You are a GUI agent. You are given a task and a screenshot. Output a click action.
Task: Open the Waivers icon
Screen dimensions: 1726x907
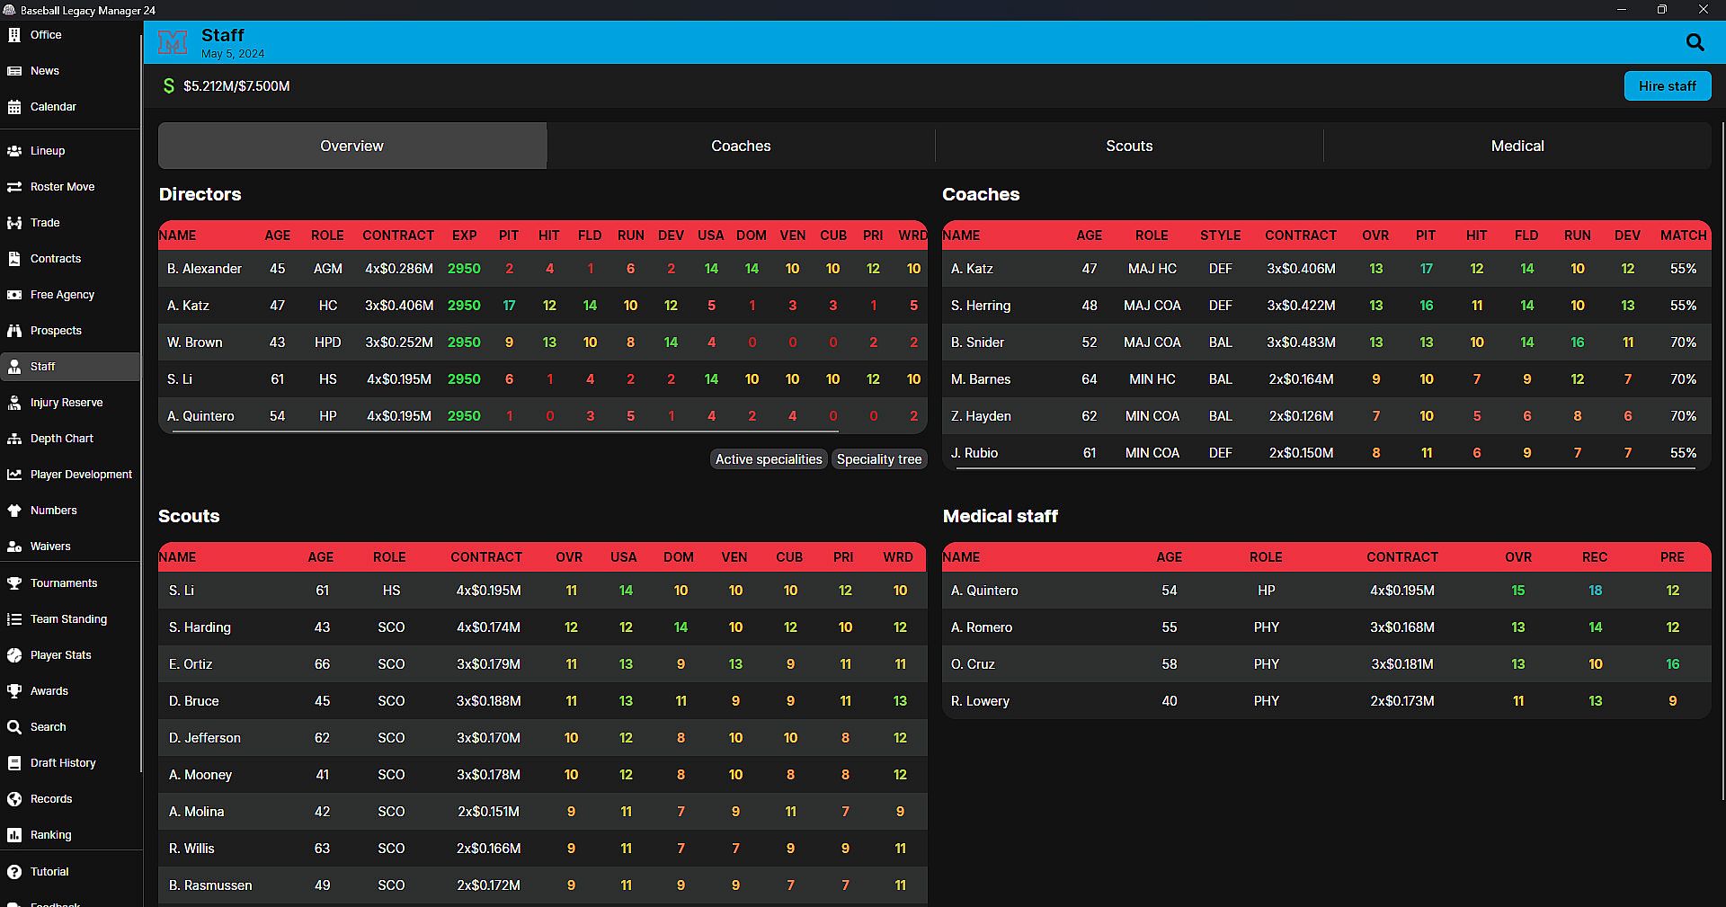(x=14, y=547)
